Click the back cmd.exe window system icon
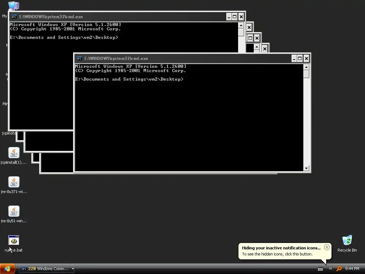The height and width of the screenshot is (274, 365). (14, 17)
